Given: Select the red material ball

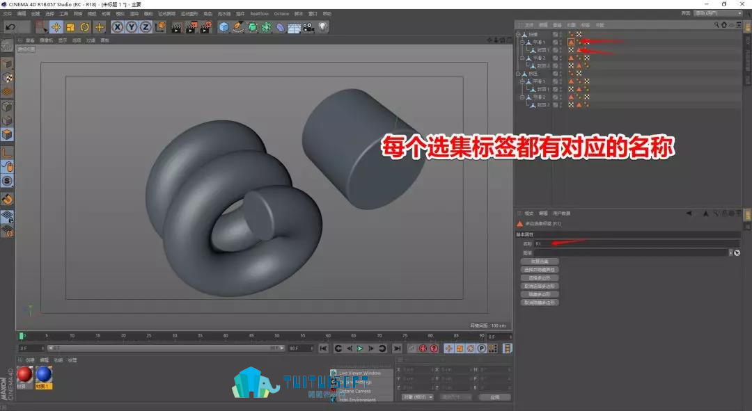Looking at the screenshot, I should (x=24, y=375).
